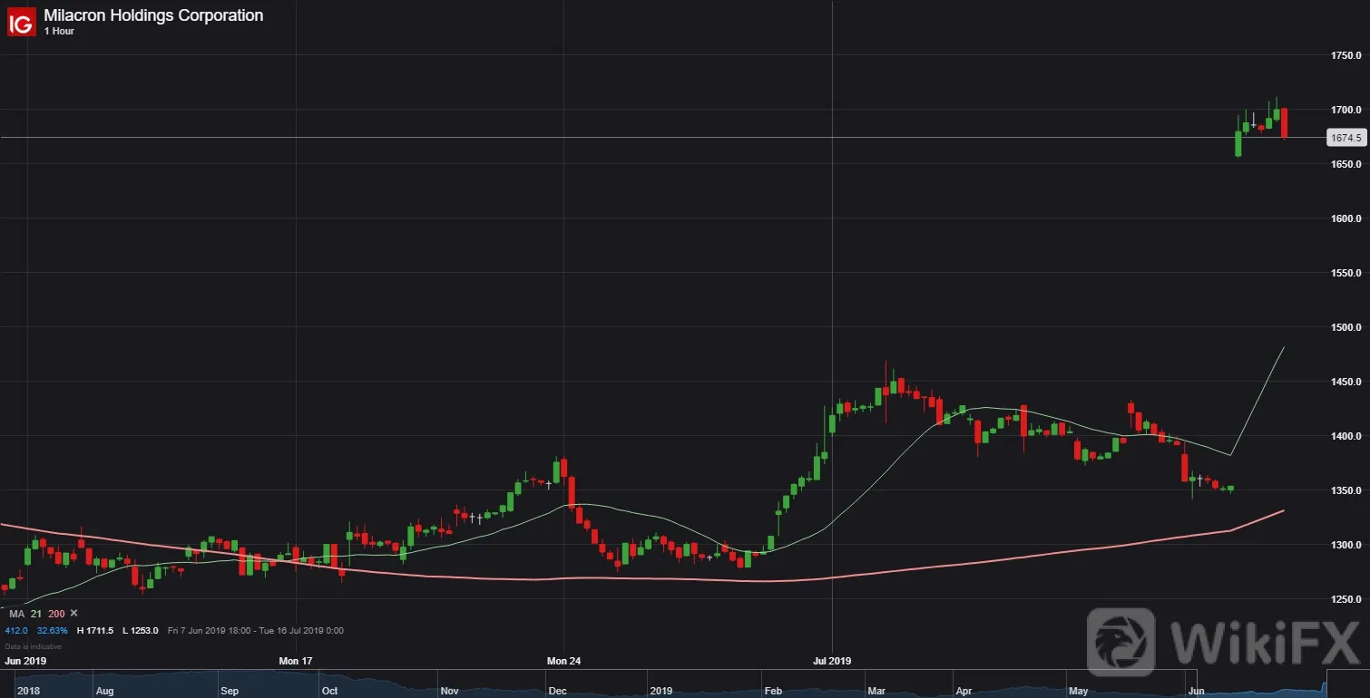Screen dimensions: 1370x698
Task: Click the 32.63% percentage change
Action: pyautogui.click(x=52, y=630)
